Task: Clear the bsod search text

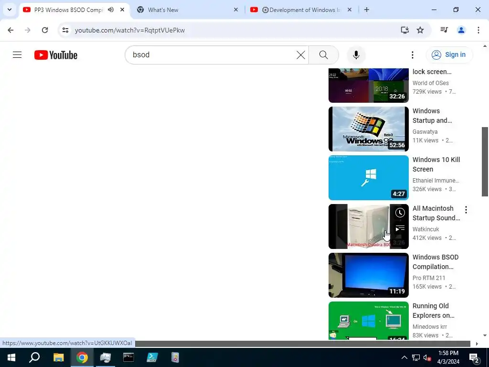Action: 301,55
